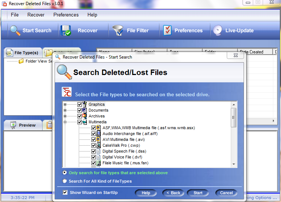Open the File menu
This screenshot has width=281, height=202.
15,15
